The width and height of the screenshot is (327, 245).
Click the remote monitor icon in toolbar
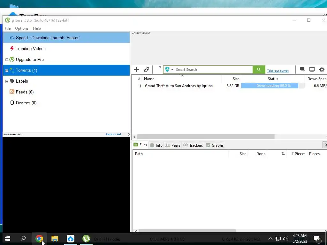(312, 69)
